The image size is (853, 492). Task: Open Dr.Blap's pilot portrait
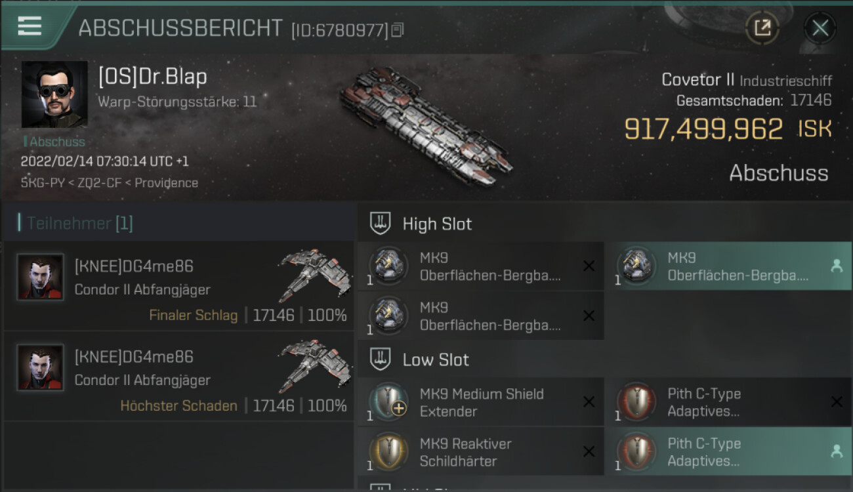click(54, 94)
